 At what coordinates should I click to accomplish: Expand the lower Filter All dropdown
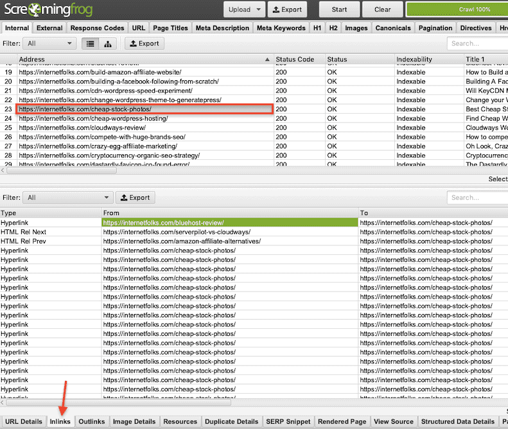[x=67, y=198]
